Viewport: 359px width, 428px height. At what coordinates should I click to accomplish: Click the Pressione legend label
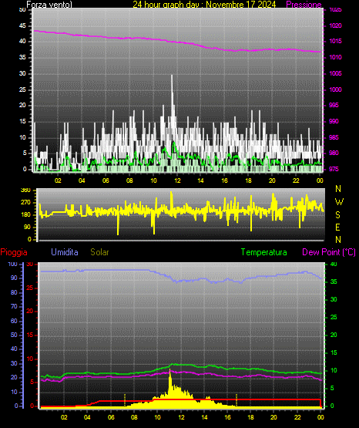304,5
